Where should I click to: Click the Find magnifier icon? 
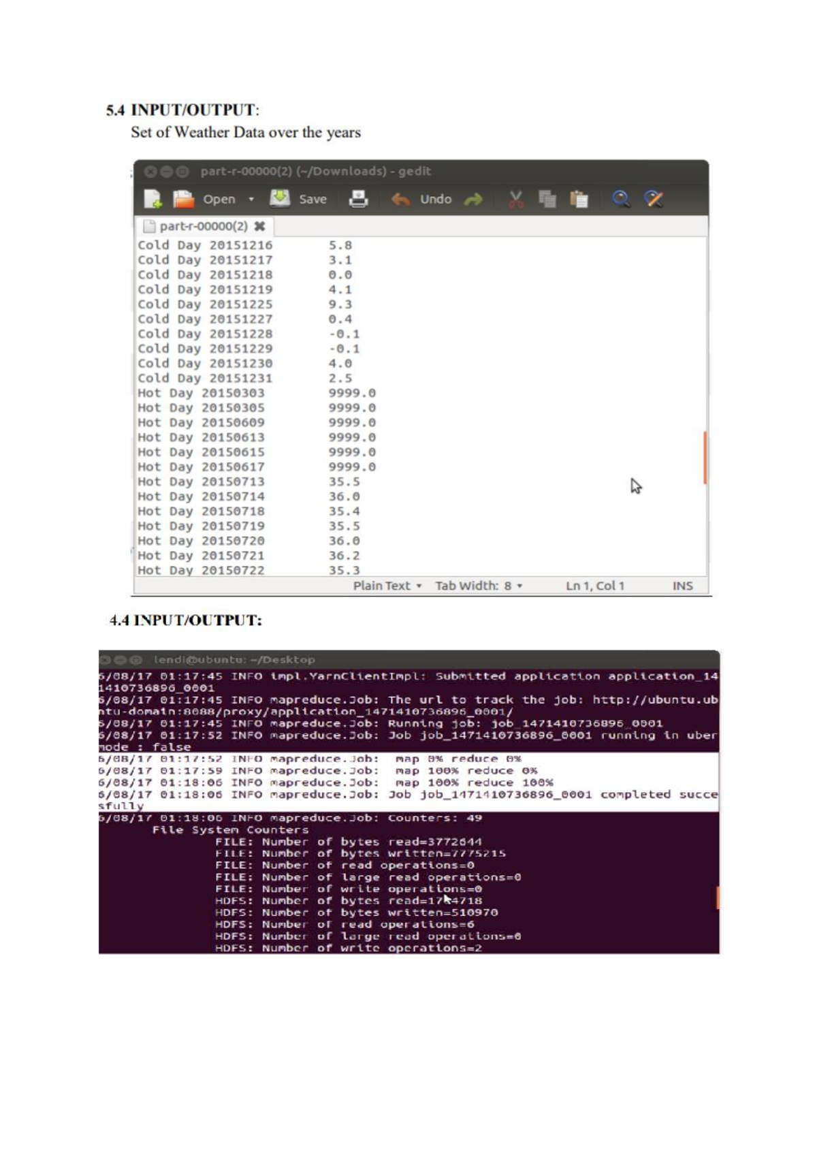click(x=621, y=199)
